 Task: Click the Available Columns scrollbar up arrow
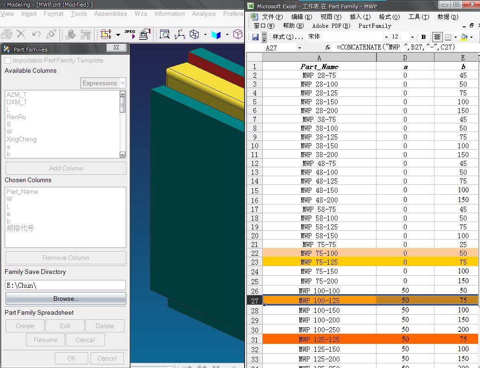coord(123,94)
